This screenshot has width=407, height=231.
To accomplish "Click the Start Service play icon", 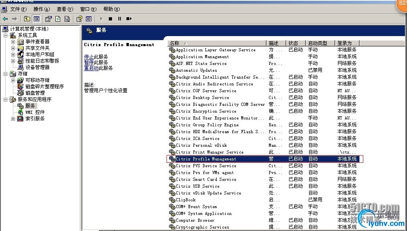I will click(x=101, y=19).
